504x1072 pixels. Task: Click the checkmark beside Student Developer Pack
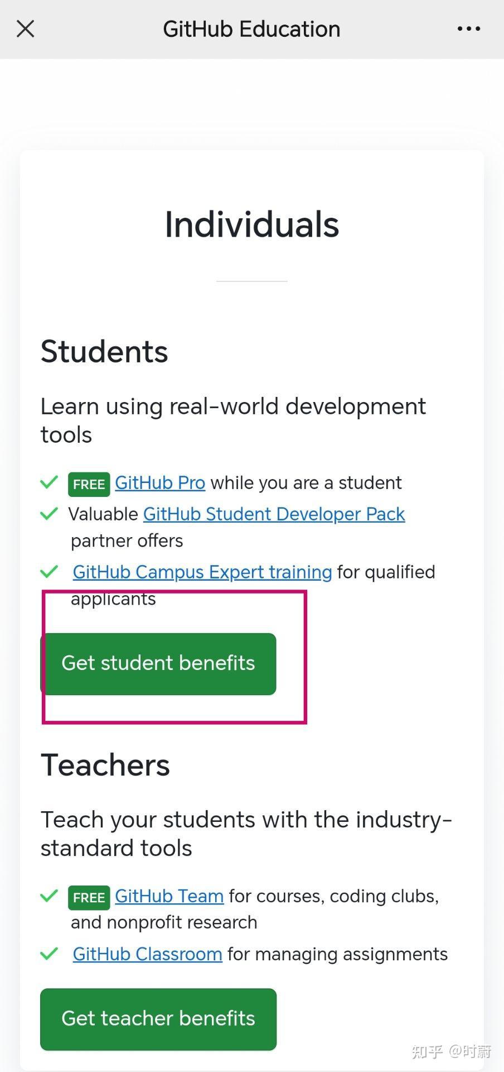(x=49, y=513)
